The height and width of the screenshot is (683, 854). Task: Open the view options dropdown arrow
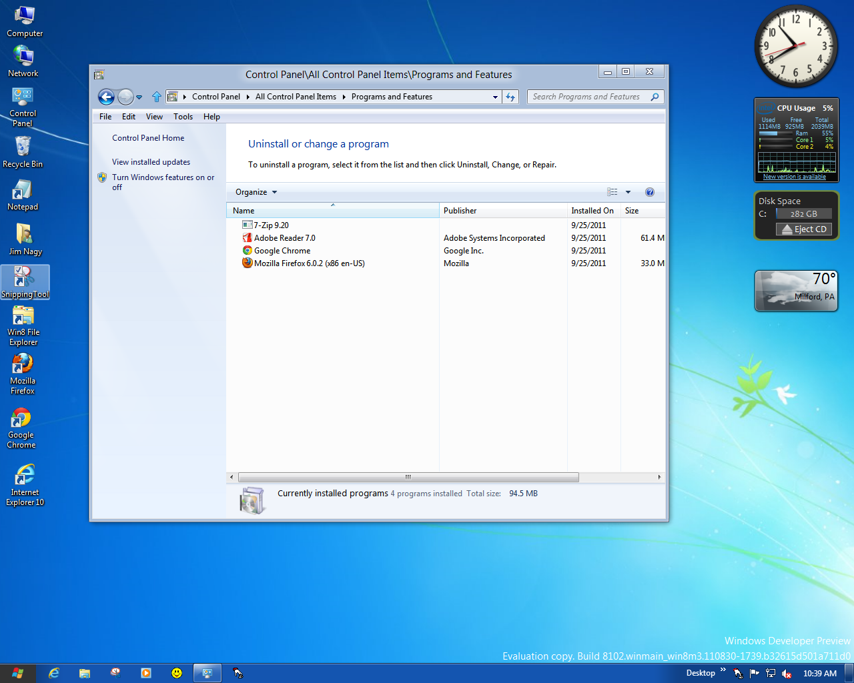(x=628, y=192)
